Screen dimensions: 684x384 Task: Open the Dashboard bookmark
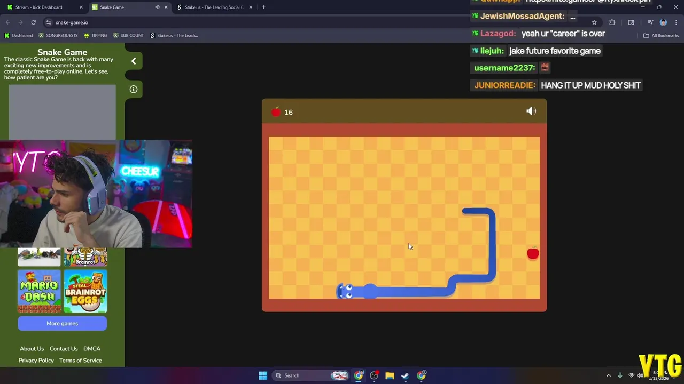[x=19, y=36]
